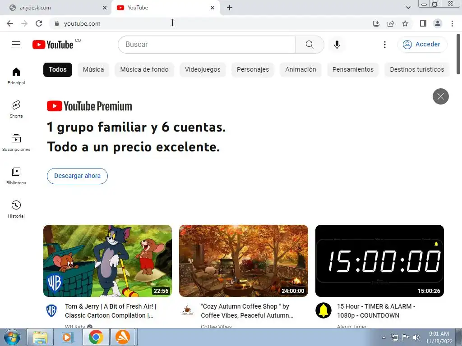
Task: Filter by Música chip
Action: 93,70
